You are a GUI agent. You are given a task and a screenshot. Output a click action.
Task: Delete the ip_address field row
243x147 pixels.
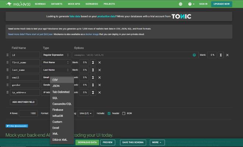click(x=99, y=92)
